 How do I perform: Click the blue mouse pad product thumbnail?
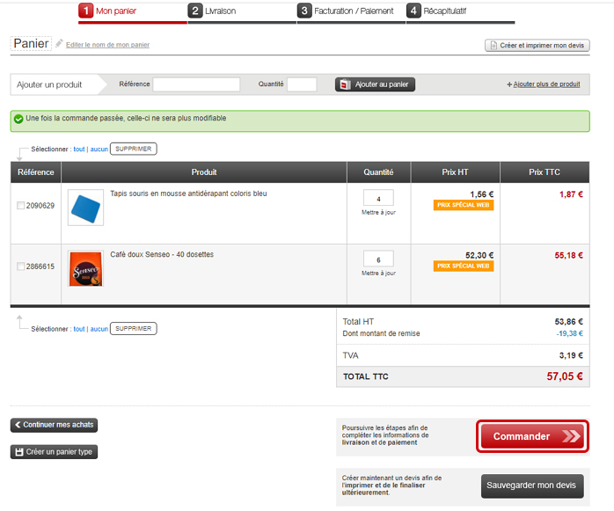coord(85,207)
